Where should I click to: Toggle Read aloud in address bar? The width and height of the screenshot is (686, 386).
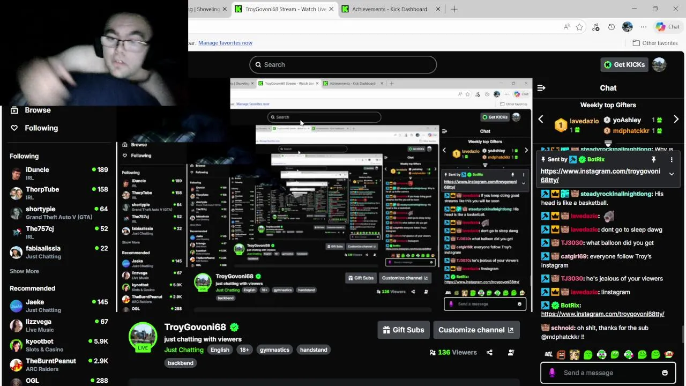pyautogui.click(x=566, y=27)
